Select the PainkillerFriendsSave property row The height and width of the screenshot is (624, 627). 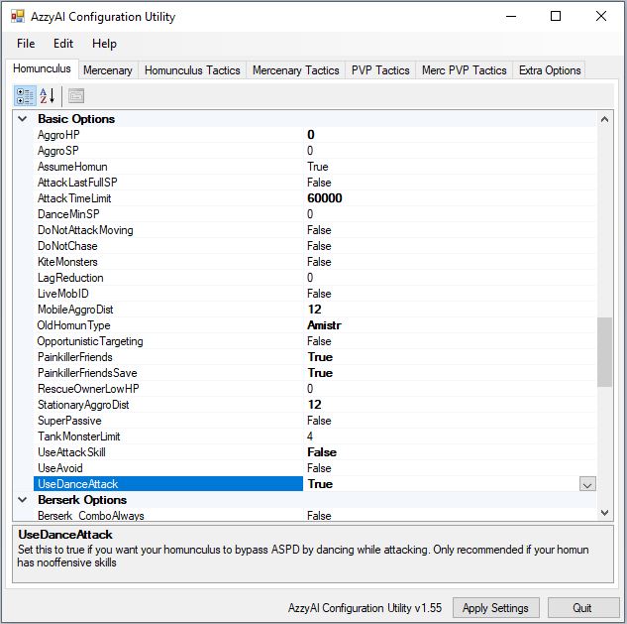click(x=315, y=373)
